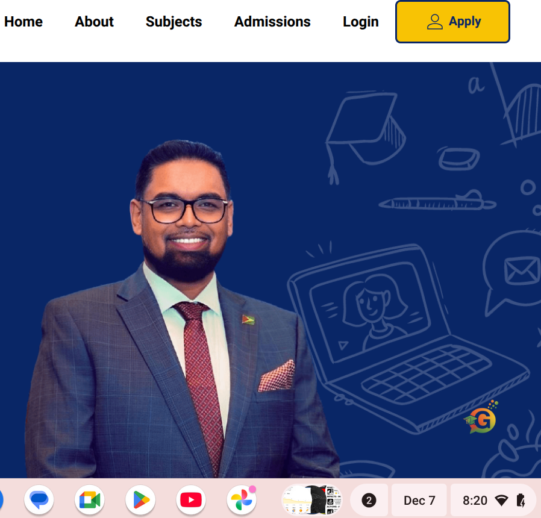Open quick settings from the 8:20 clock
Viewport: 541px width, 518px height.
[475, 500]
